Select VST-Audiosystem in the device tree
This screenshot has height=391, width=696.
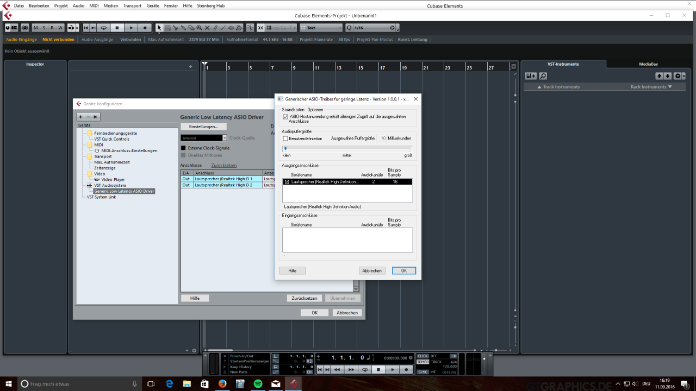click(x=110, y=185)
